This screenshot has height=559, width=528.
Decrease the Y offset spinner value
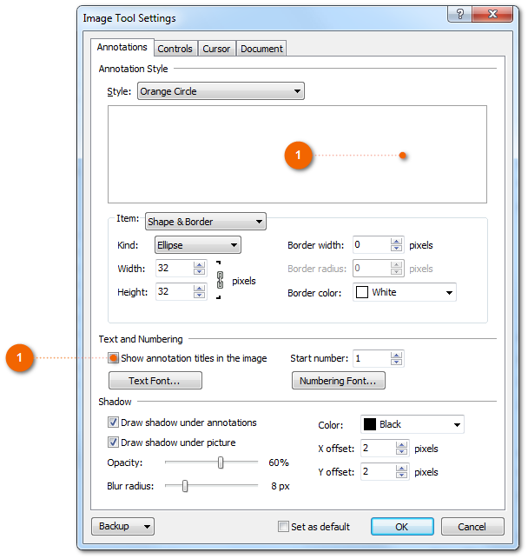(401, 476)
